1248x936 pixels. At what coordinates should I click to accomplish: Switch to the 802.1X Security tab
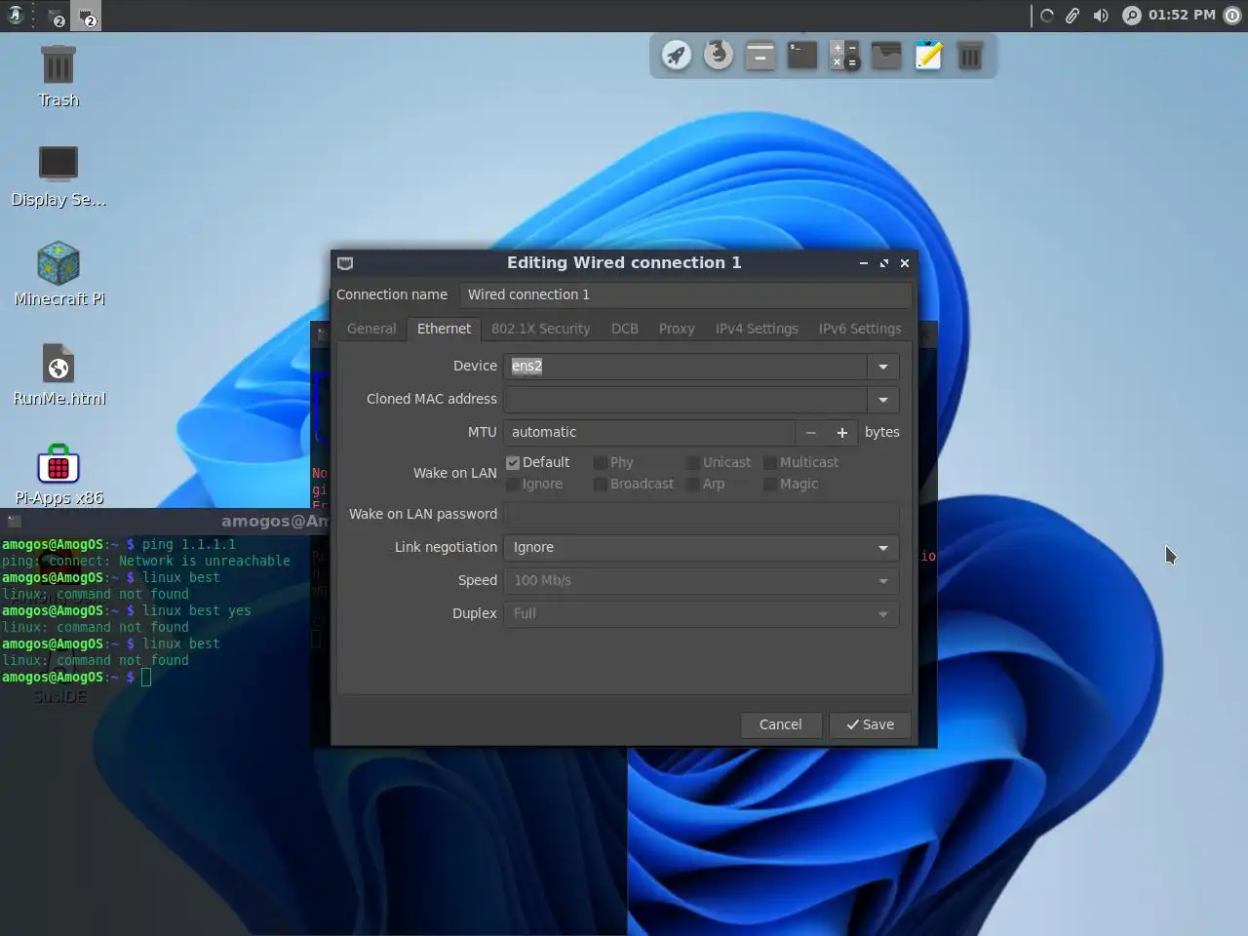(540, 329)
